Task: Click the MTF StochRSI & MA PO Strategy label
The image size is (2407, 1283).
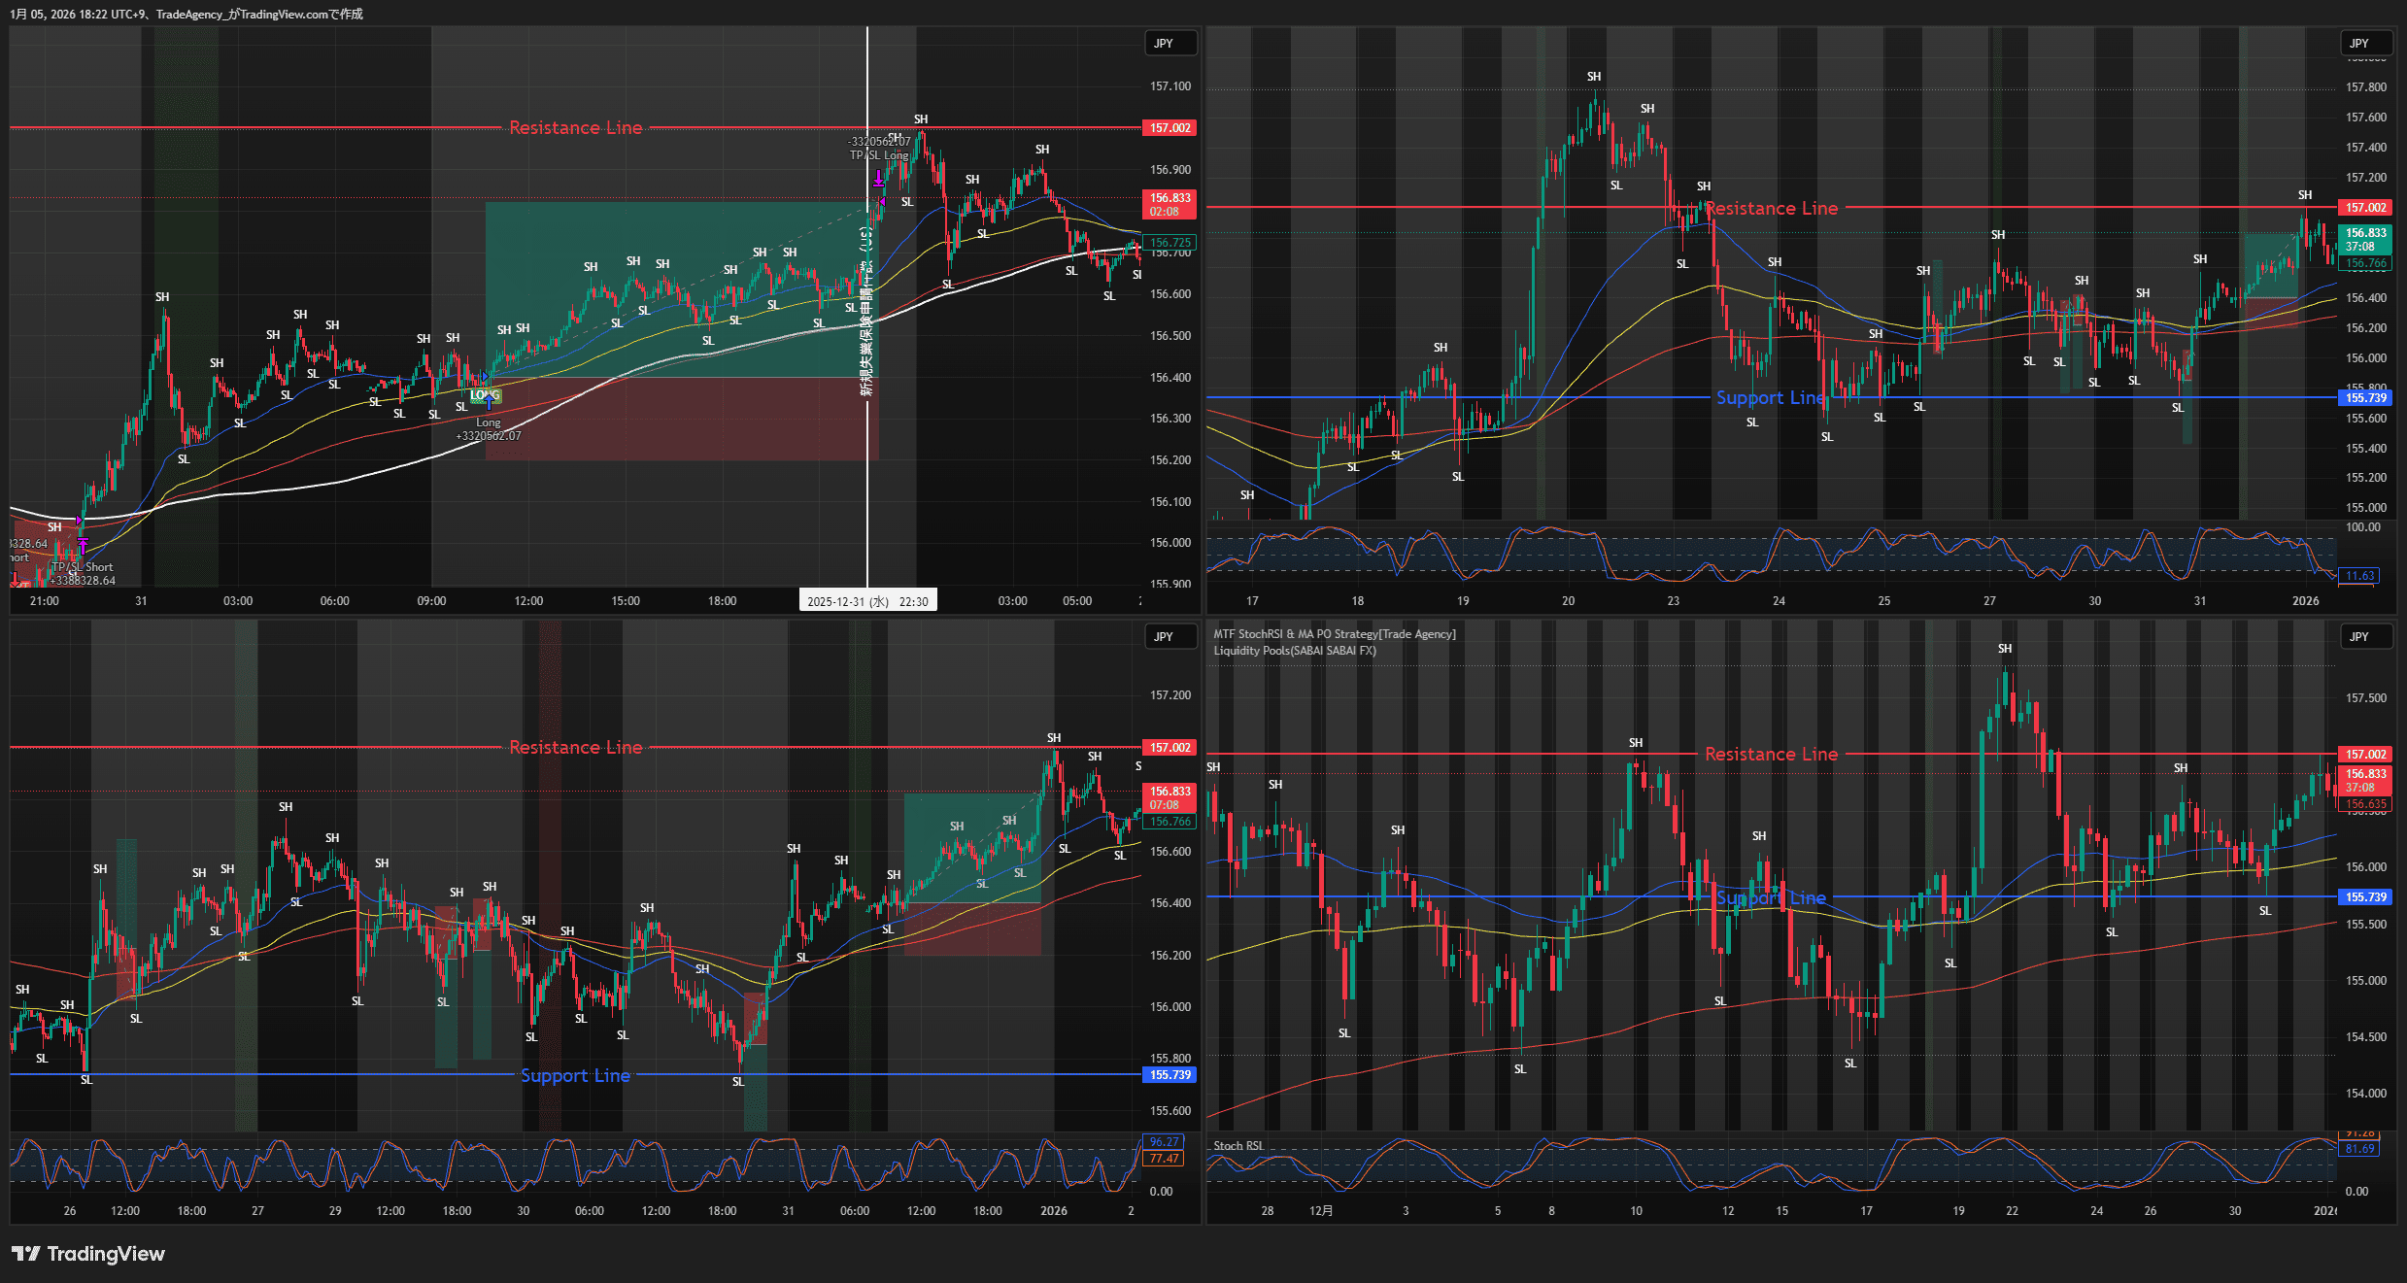Action: pyautogui.click(x=1334, y=634)
